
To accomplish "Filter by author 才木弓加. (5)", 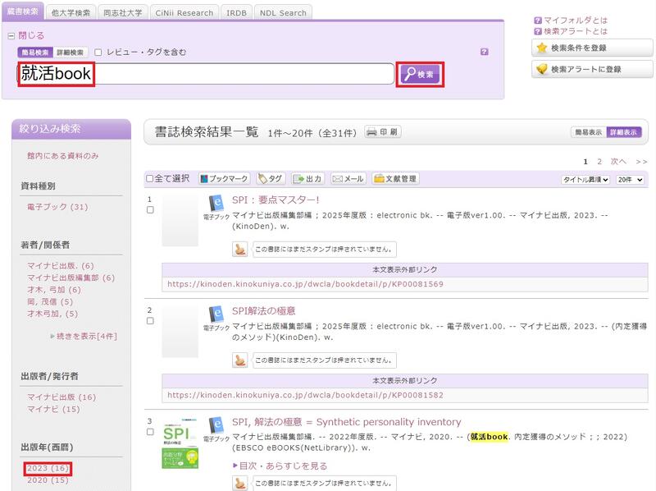I will (x=52, y=314).
